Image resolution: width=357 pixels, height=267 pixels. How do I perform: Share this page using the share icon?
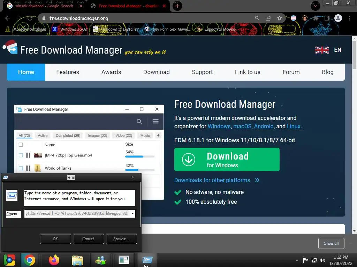[x=268, y=18]
